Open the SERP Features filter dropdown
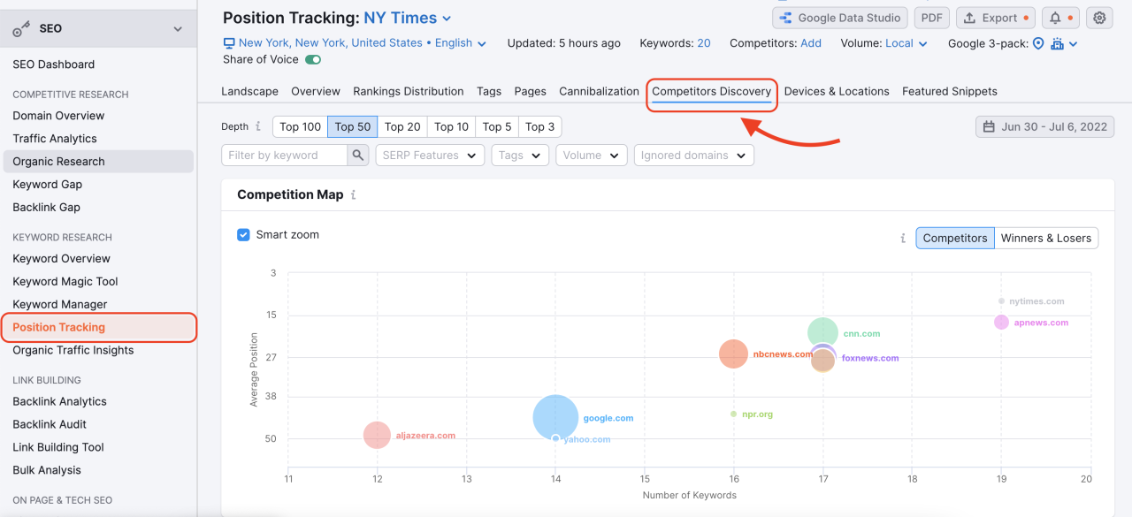This screenshot has height=517, width=1132. click(430, 156)
